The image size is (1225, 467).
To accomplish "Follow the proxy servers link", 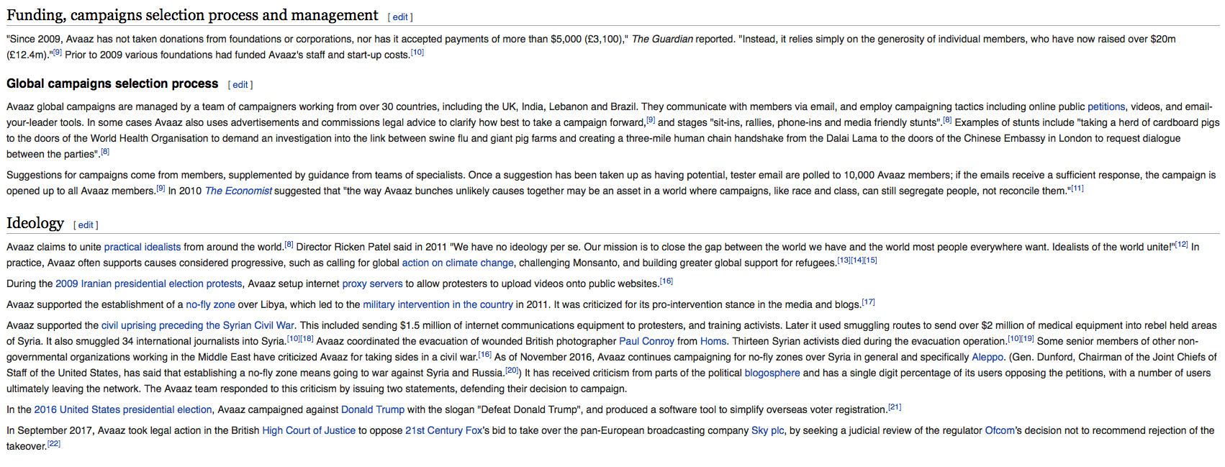I will point(372,284).
